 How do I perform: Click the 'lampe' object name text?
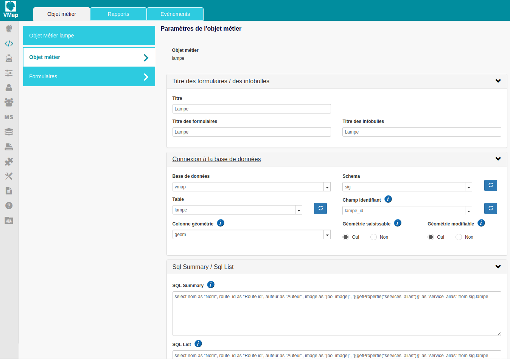(x=178, y=58)
